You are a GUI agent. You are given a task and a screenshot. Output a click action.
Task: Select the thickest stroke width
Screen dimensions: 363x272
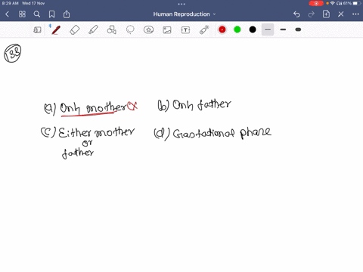tap(298, 29)
